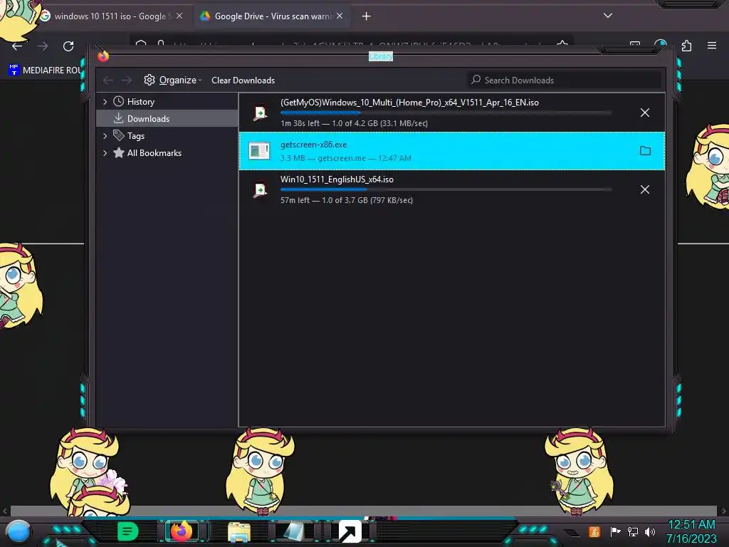Open the Start orb on taskbar
This screenshot has height=547, width=729.
[x=18, y=531]
